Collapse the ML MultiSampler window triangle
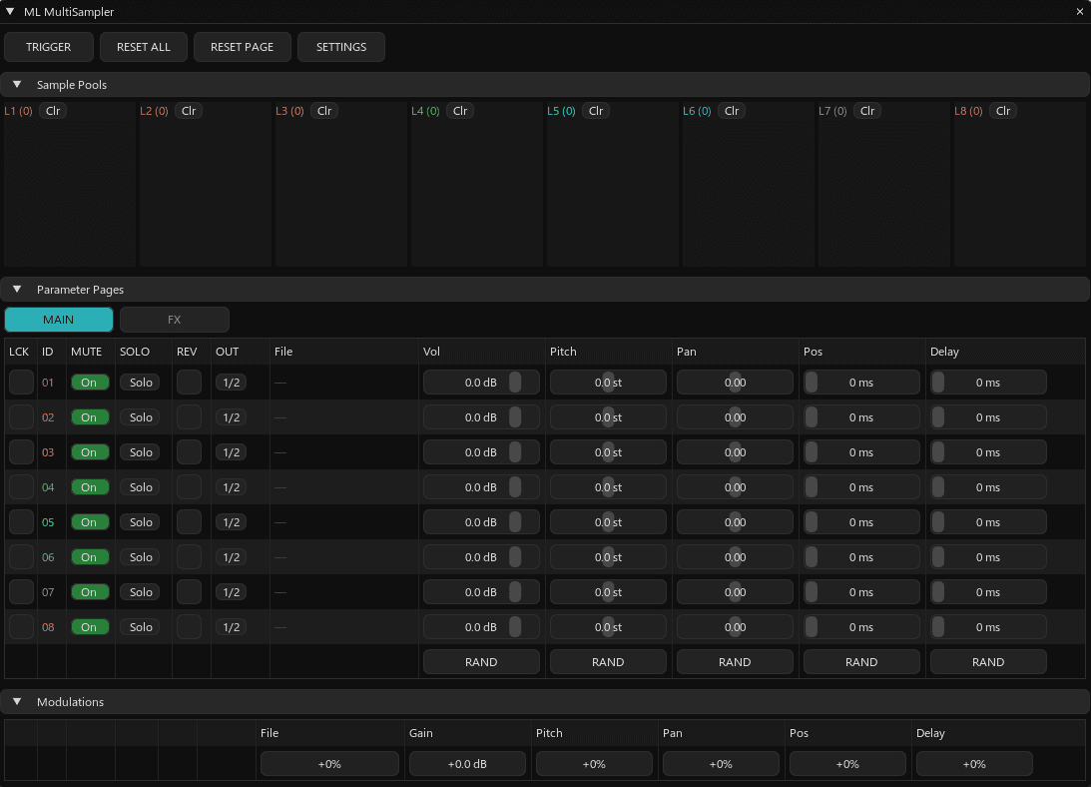This screenshot has height=787, width=1091. (x=10, y=11)
